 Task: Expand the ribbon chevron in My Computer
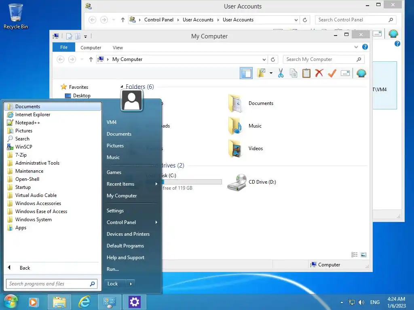[x=356, y=47]
